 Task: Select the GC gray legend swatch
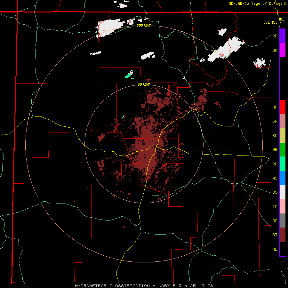click(283, 220)
